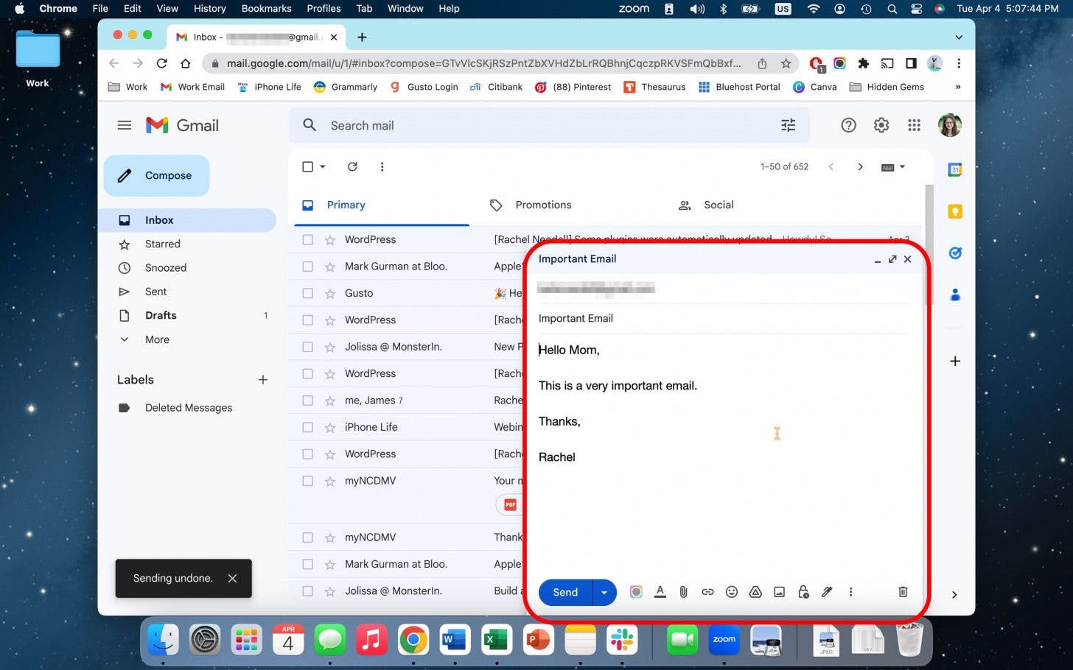Select the checkbox next to the Gusto email
The width and height of the screenshot is (1073, 670).
click(x=307, y=292)
